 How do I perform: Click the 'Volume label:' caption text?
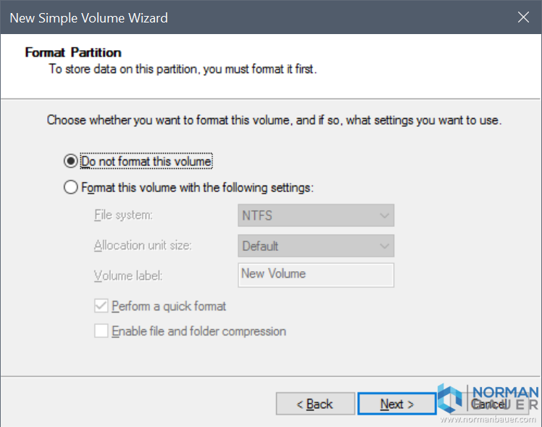(128, 275)
